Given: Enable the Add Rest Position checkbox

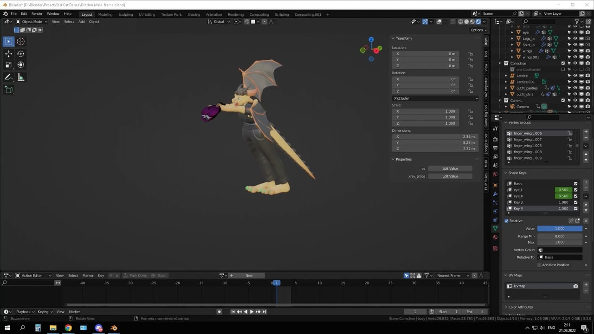Looking at the screenshot, I should click(x=539, y=265).
